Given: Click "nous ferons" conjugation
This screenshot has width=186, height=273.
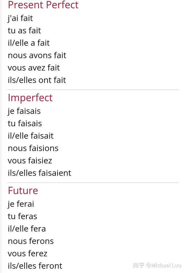Looking at the screenshot, I should 31,241.
